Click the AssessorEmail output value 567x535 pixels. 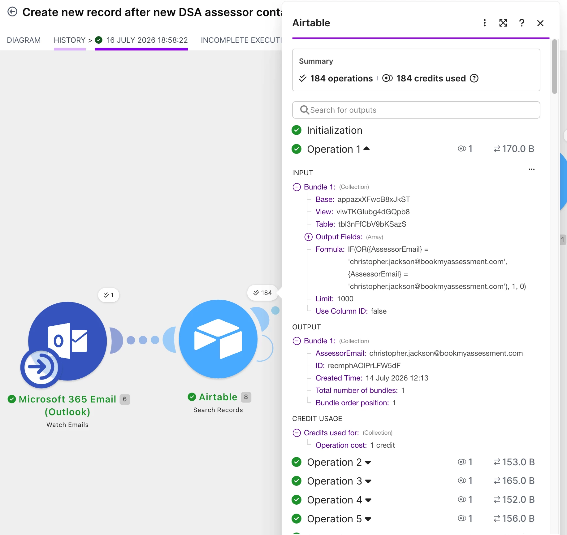pyautogui.click(x=446, y=353)
